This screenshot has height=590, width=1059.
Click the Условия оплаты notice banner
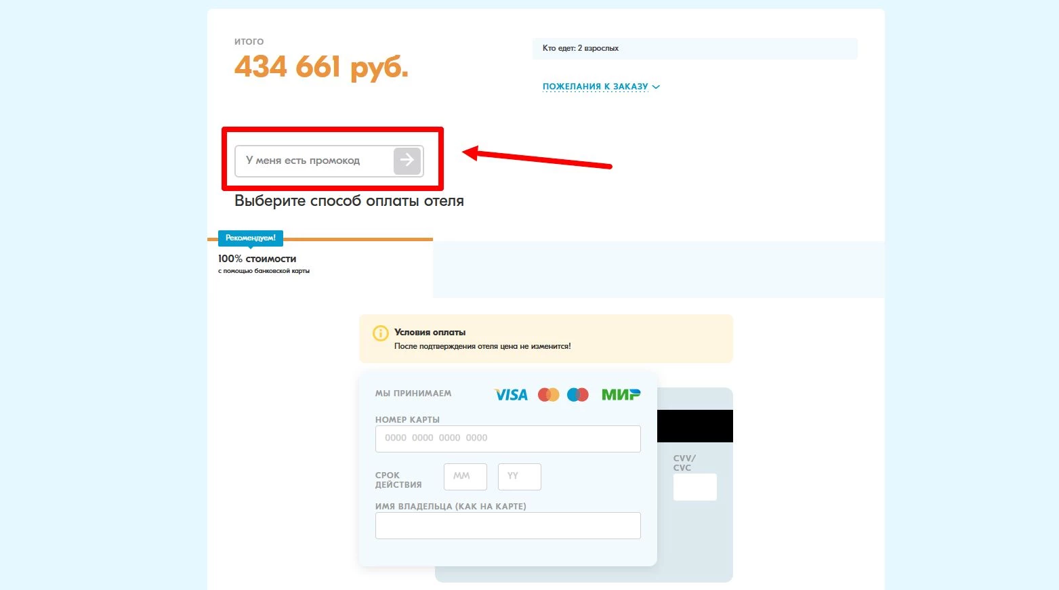[x=546, y=339]
